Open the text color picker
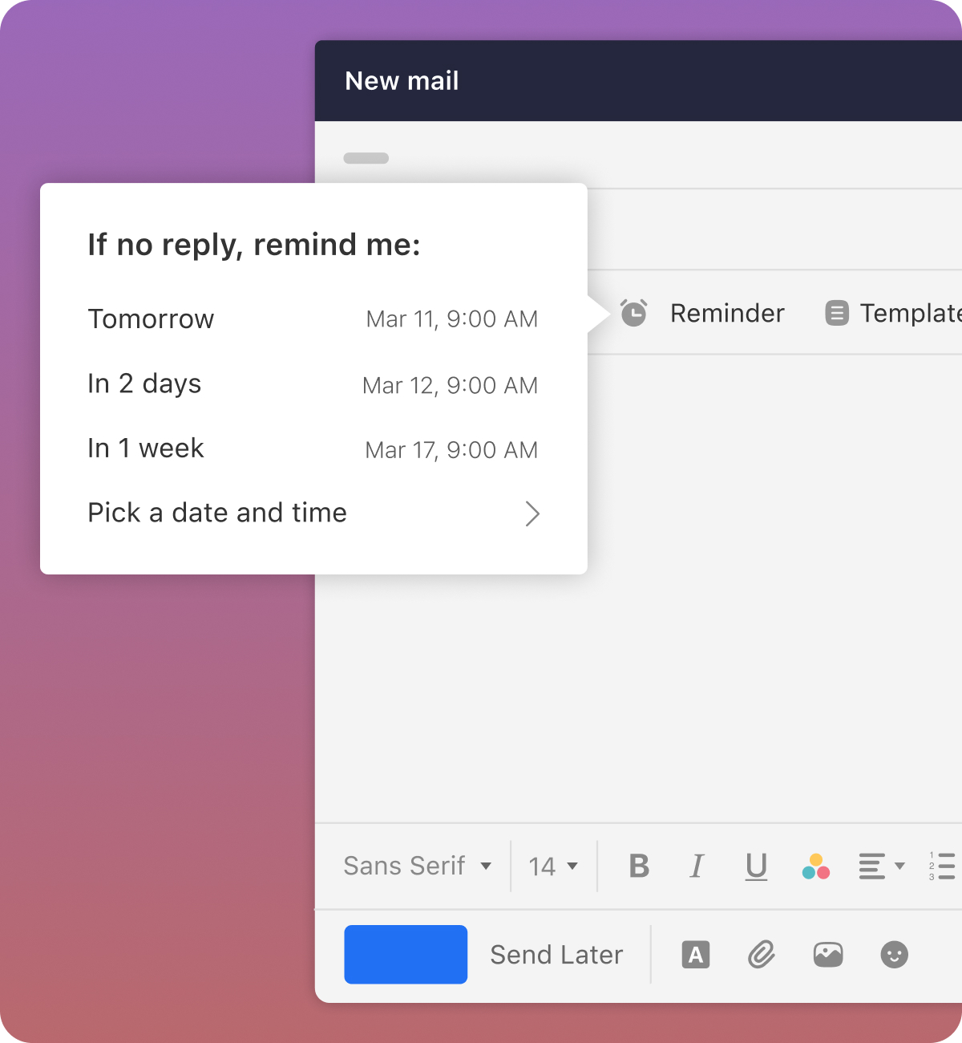962x1043 pixels. [816, 866]
